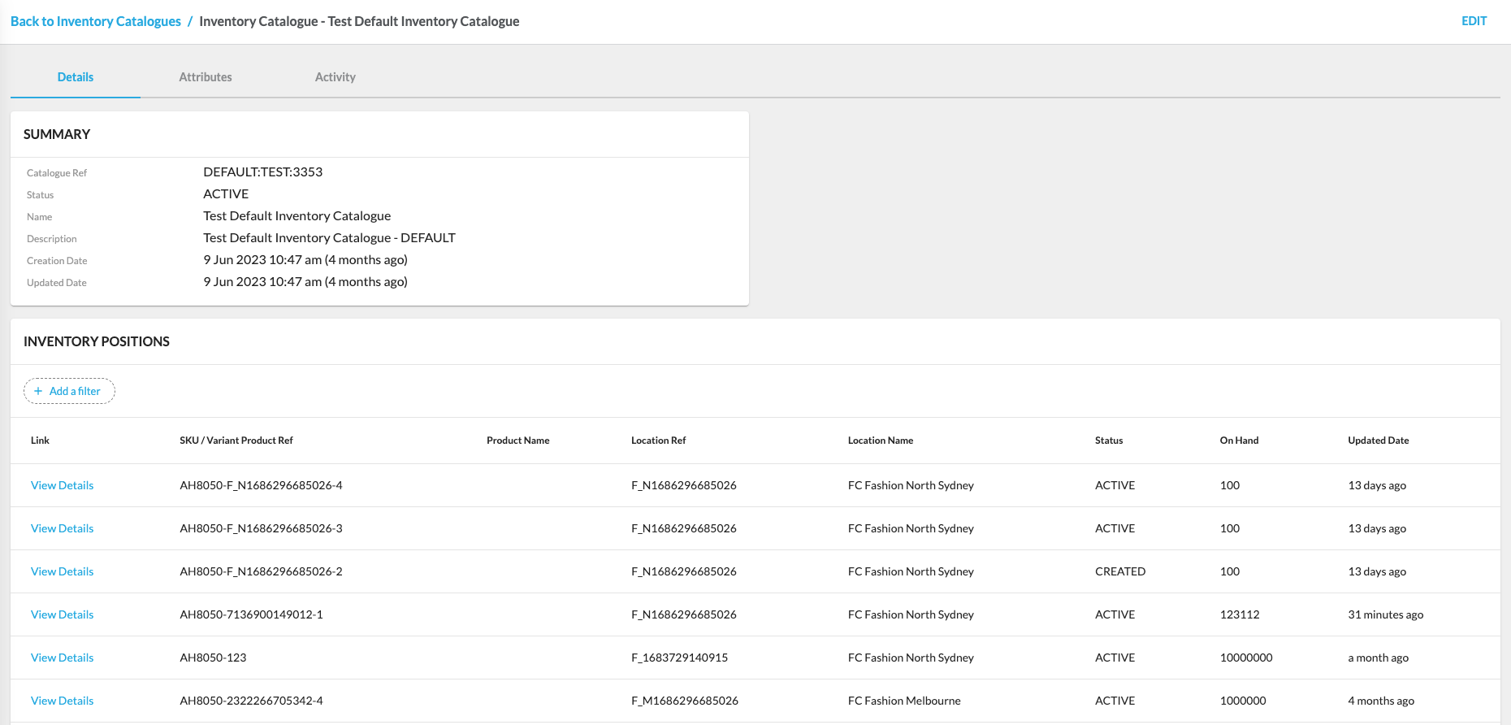Click the Catalogue Ref value DEFAULT:TEST:3353
This screenshot has height=725, width=1511.
(262, 172)
